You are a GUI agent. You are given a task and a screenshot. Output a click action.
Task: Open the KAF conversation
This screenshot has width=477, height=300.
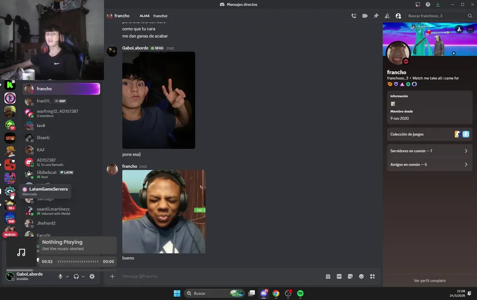coord(61,150)
